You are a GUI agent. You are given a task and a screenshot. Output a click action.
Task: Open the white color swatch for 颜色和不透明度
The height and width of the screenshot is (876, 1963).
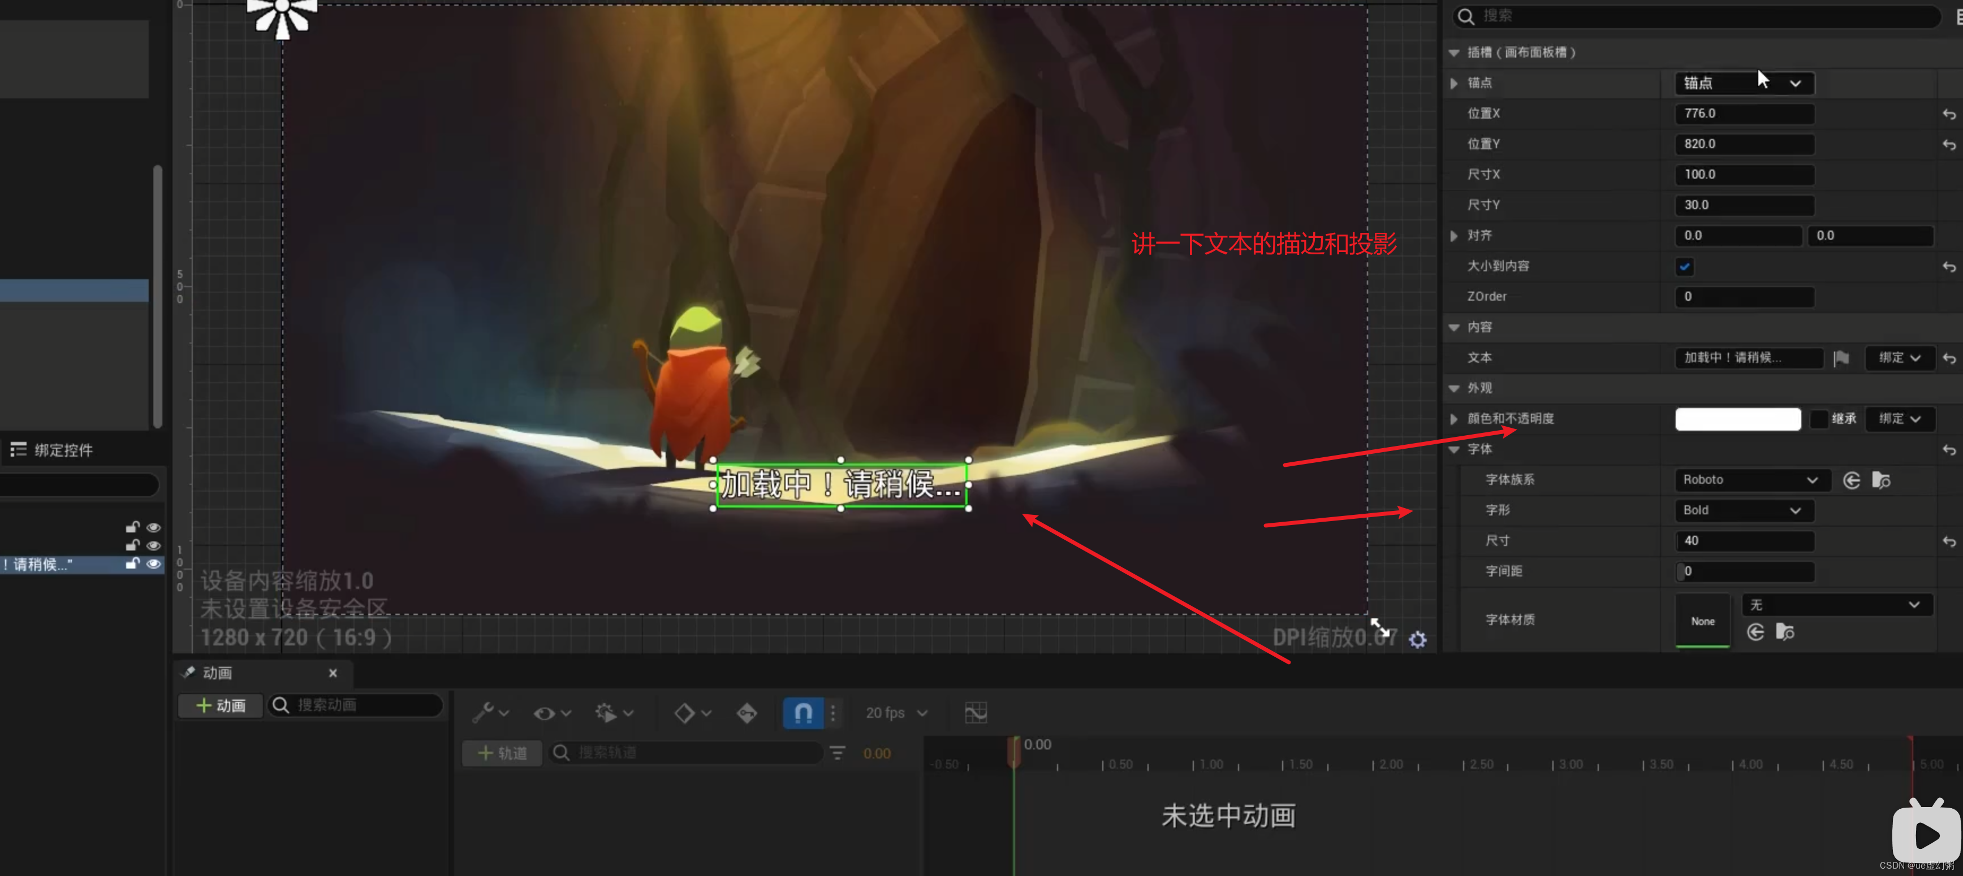1737,419
